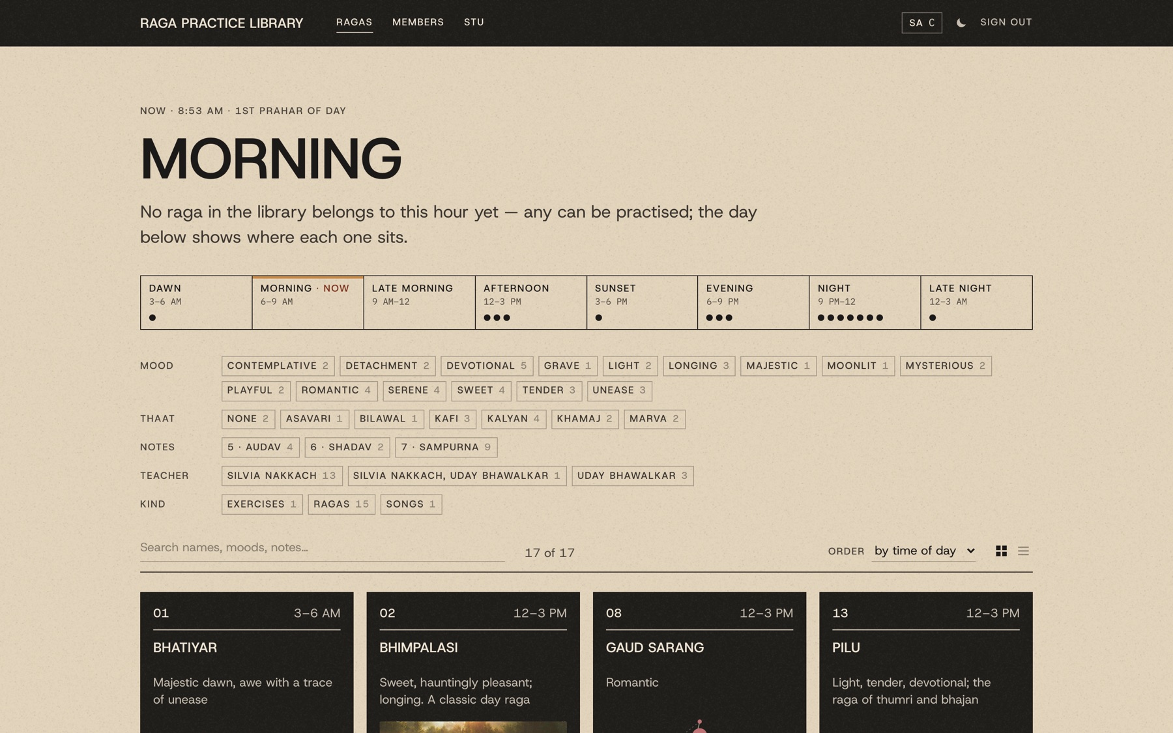Open the Pilu raga card
Viewport: 1173px width, 733px height.
pyautogui.click(x=926, y=663)
